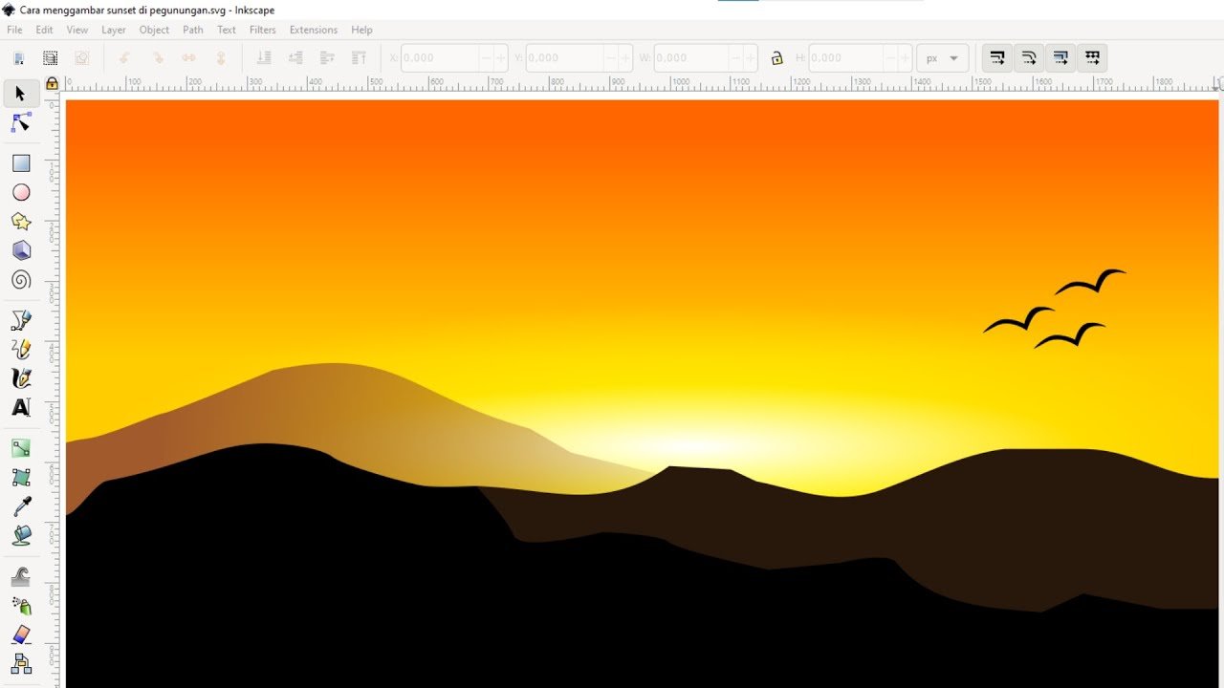This screenshot has width=1224, height=688.
Task: Toggle the width/height ratio lock
Action: [x=776, y=58]
